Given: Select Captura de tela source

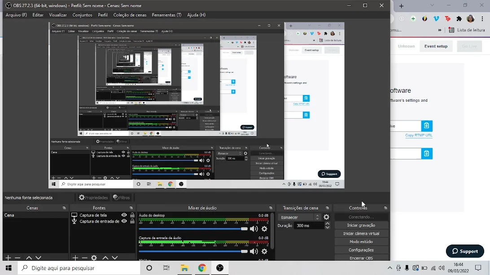Looking at the screenshot, I should click(x=93, y=215).
